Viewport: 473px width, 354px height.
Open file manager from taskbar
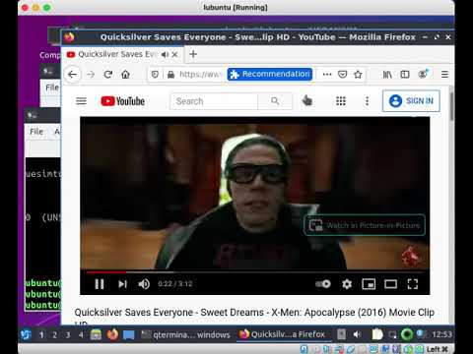[x=96, y=334]
